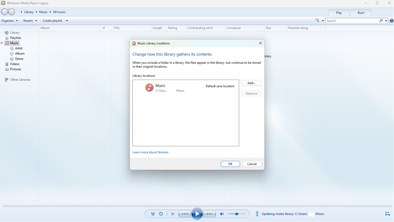Click the Videos icon in sidebar
Viewport: 394px width, 222px height.
[x=7, y=64]
